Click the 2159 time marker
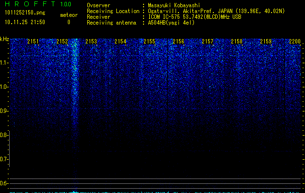305x193 pixels. click(266, 41)
